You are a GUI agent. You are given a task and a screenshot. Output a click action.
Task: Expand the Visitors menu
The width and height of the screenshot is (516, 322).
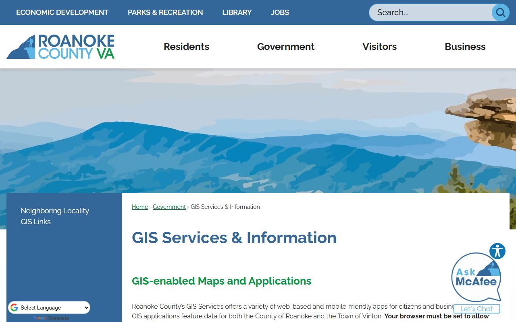379,47
